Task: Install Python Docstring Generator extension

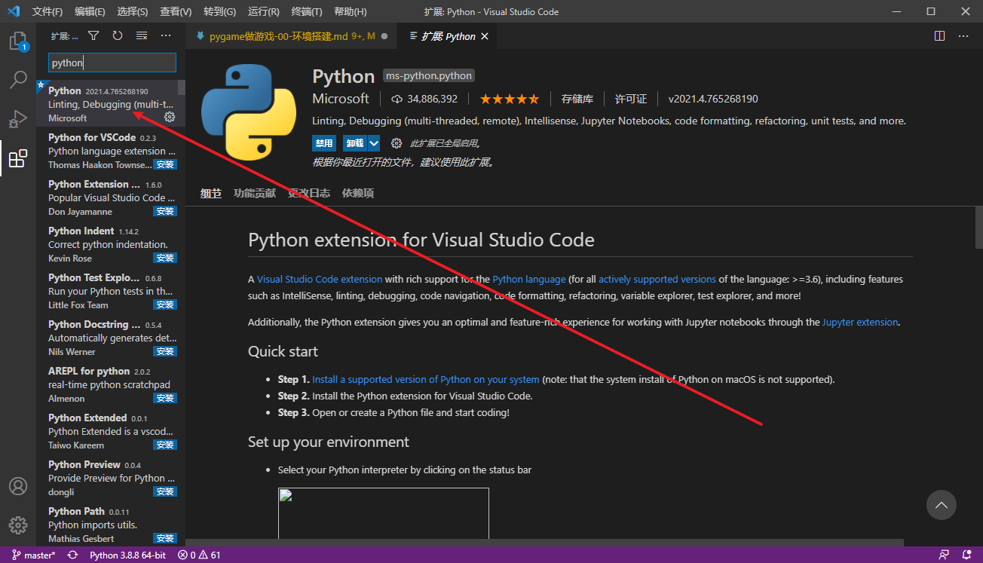Action: coord(165,352)
